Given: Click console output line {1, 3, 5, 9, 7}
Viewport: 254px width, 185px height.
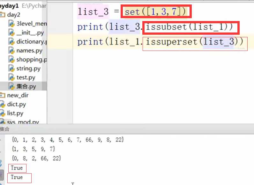Looking at the screenshot, I should coord(34,149).
